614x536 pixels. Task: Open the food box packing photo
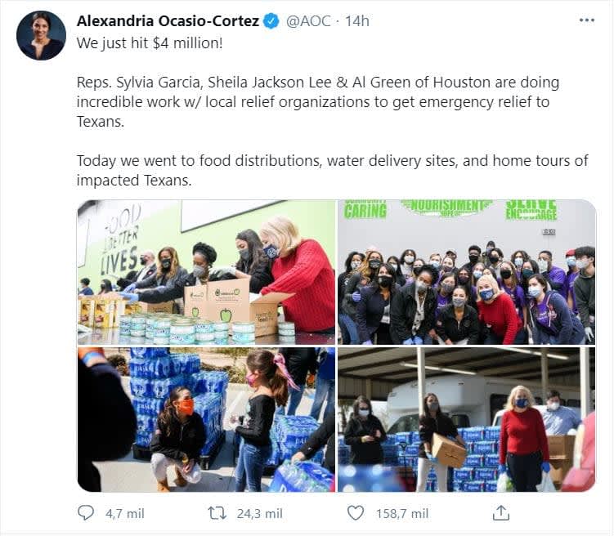pos(206,272)
